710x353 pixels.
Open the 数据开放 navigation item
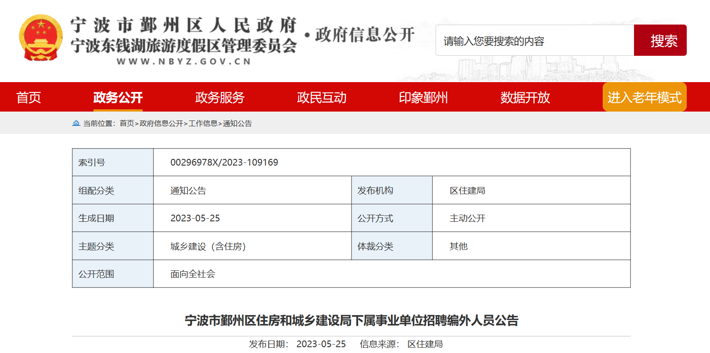tap(525, 97)
